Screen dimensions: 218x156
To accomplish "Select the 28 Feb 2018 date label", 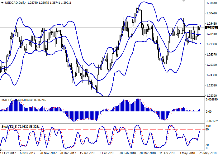I will [128, 153].
